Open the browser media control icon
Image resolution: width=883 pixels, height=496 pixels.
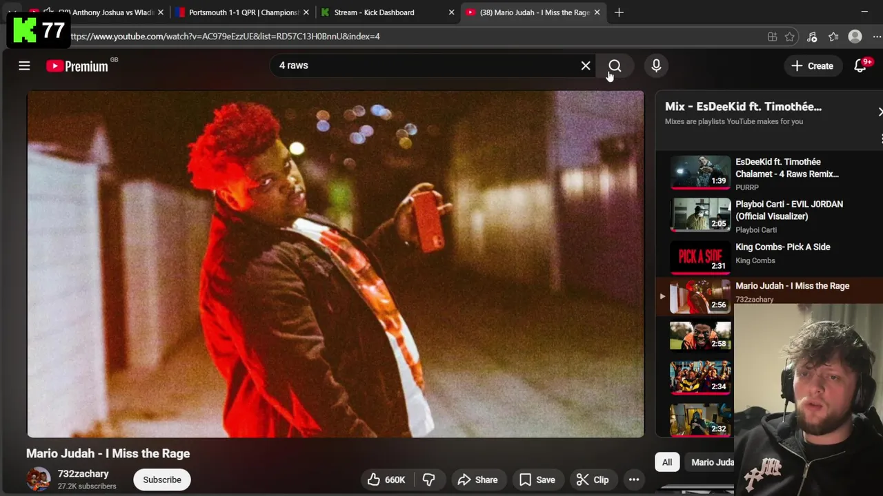pos(812,37)
